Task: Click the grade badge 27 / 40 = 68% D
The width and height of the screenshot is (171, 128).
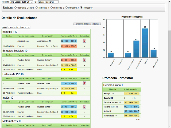Action: pyautogui.click(x=69, y=60)
